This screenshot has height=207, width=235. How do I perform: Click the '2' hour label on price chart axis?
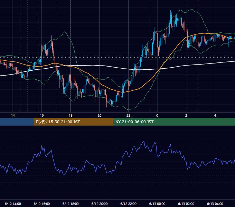point(186,116)
